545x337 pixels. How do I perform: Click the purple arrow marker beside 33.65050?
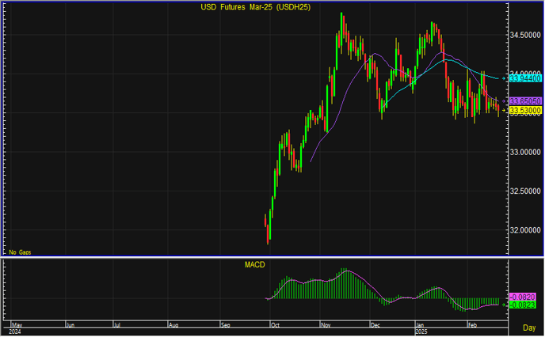tap(505, 101)
